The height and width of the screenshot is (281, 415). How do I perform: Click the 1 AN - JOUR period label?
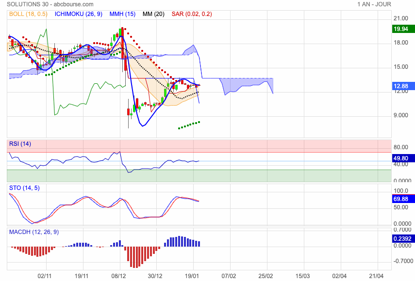pos(374,4)
